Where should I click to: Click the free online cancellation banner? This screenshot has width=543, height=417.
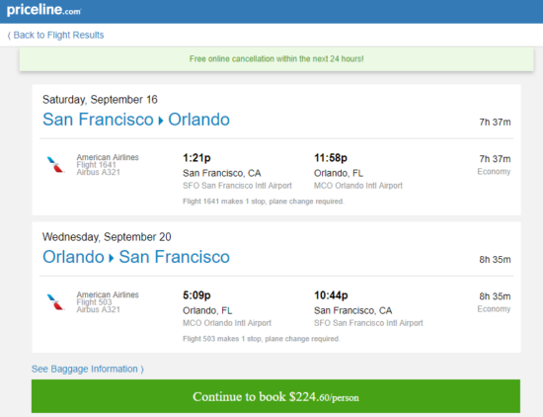[276, 59]
